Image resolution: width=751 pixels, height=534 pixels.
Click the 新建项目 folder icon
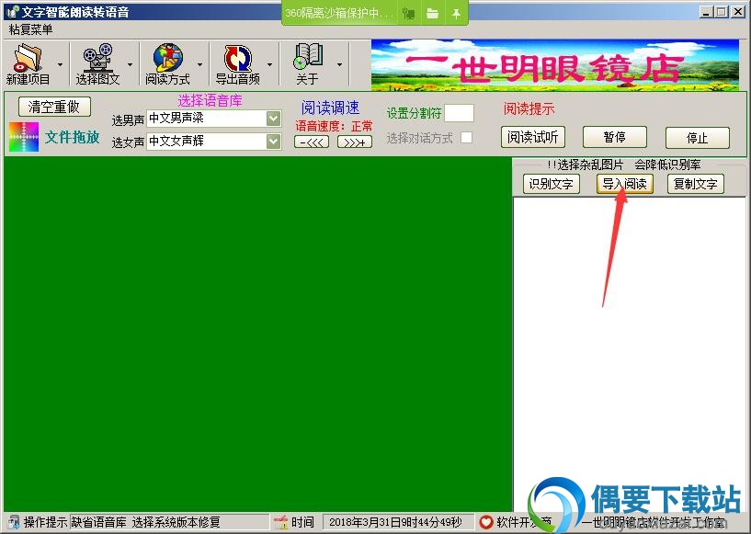coord(28,58)
